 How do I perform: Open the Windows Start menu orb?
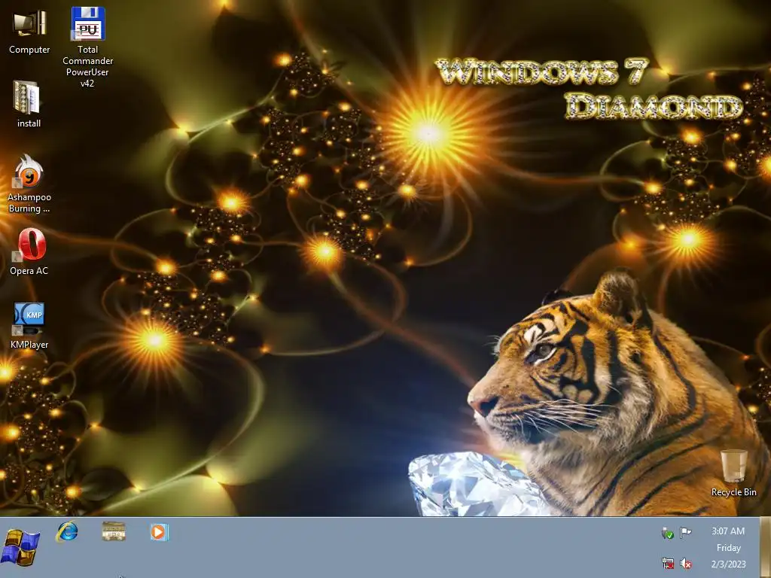20,547
